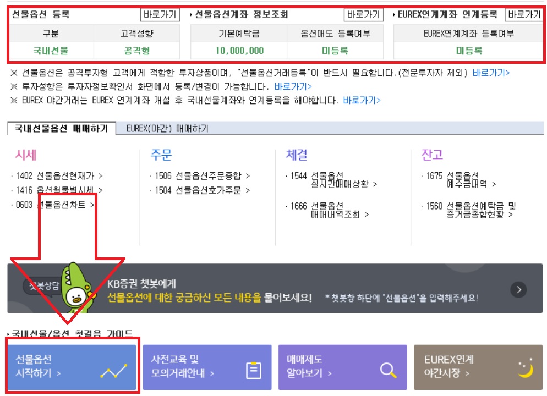
Task: Click the clipboard icon on 사전교육 tile
Action: [253, 371]
